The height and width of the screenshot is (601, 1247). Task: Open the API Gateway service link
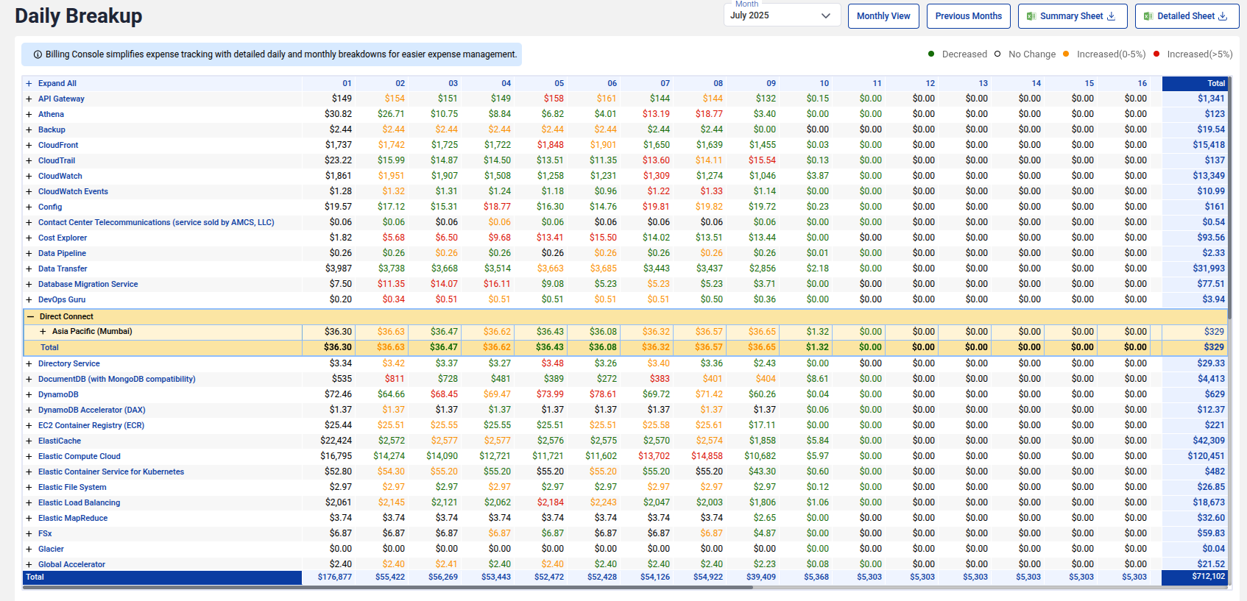tap(61, 99)
